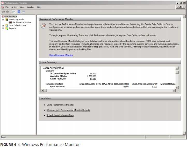Image resolution: width=187 pixels, height=148 pixels.
Task: Click the Learn More section header
Action: [x=110, y=98]
